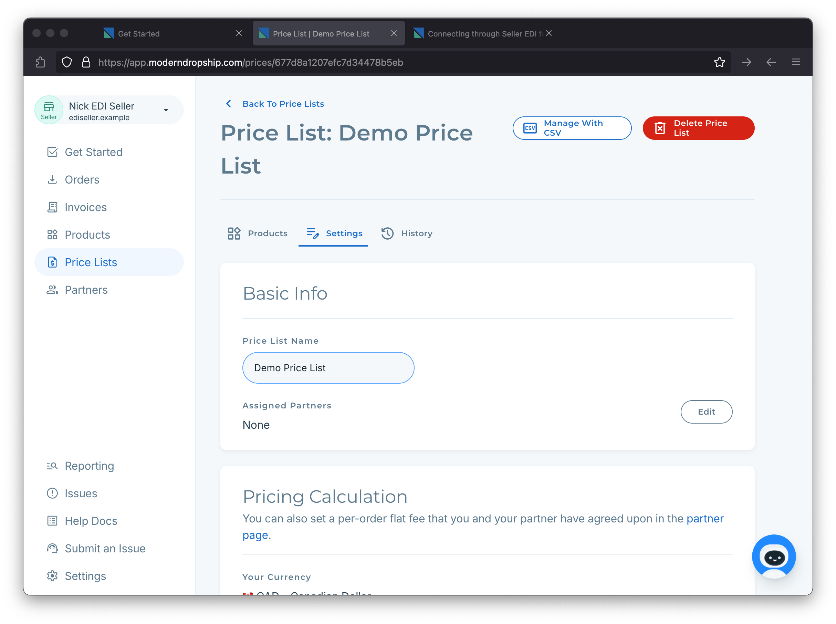Click the browser back arrow
Screen dimensions: 836x624
pos(771,62)
